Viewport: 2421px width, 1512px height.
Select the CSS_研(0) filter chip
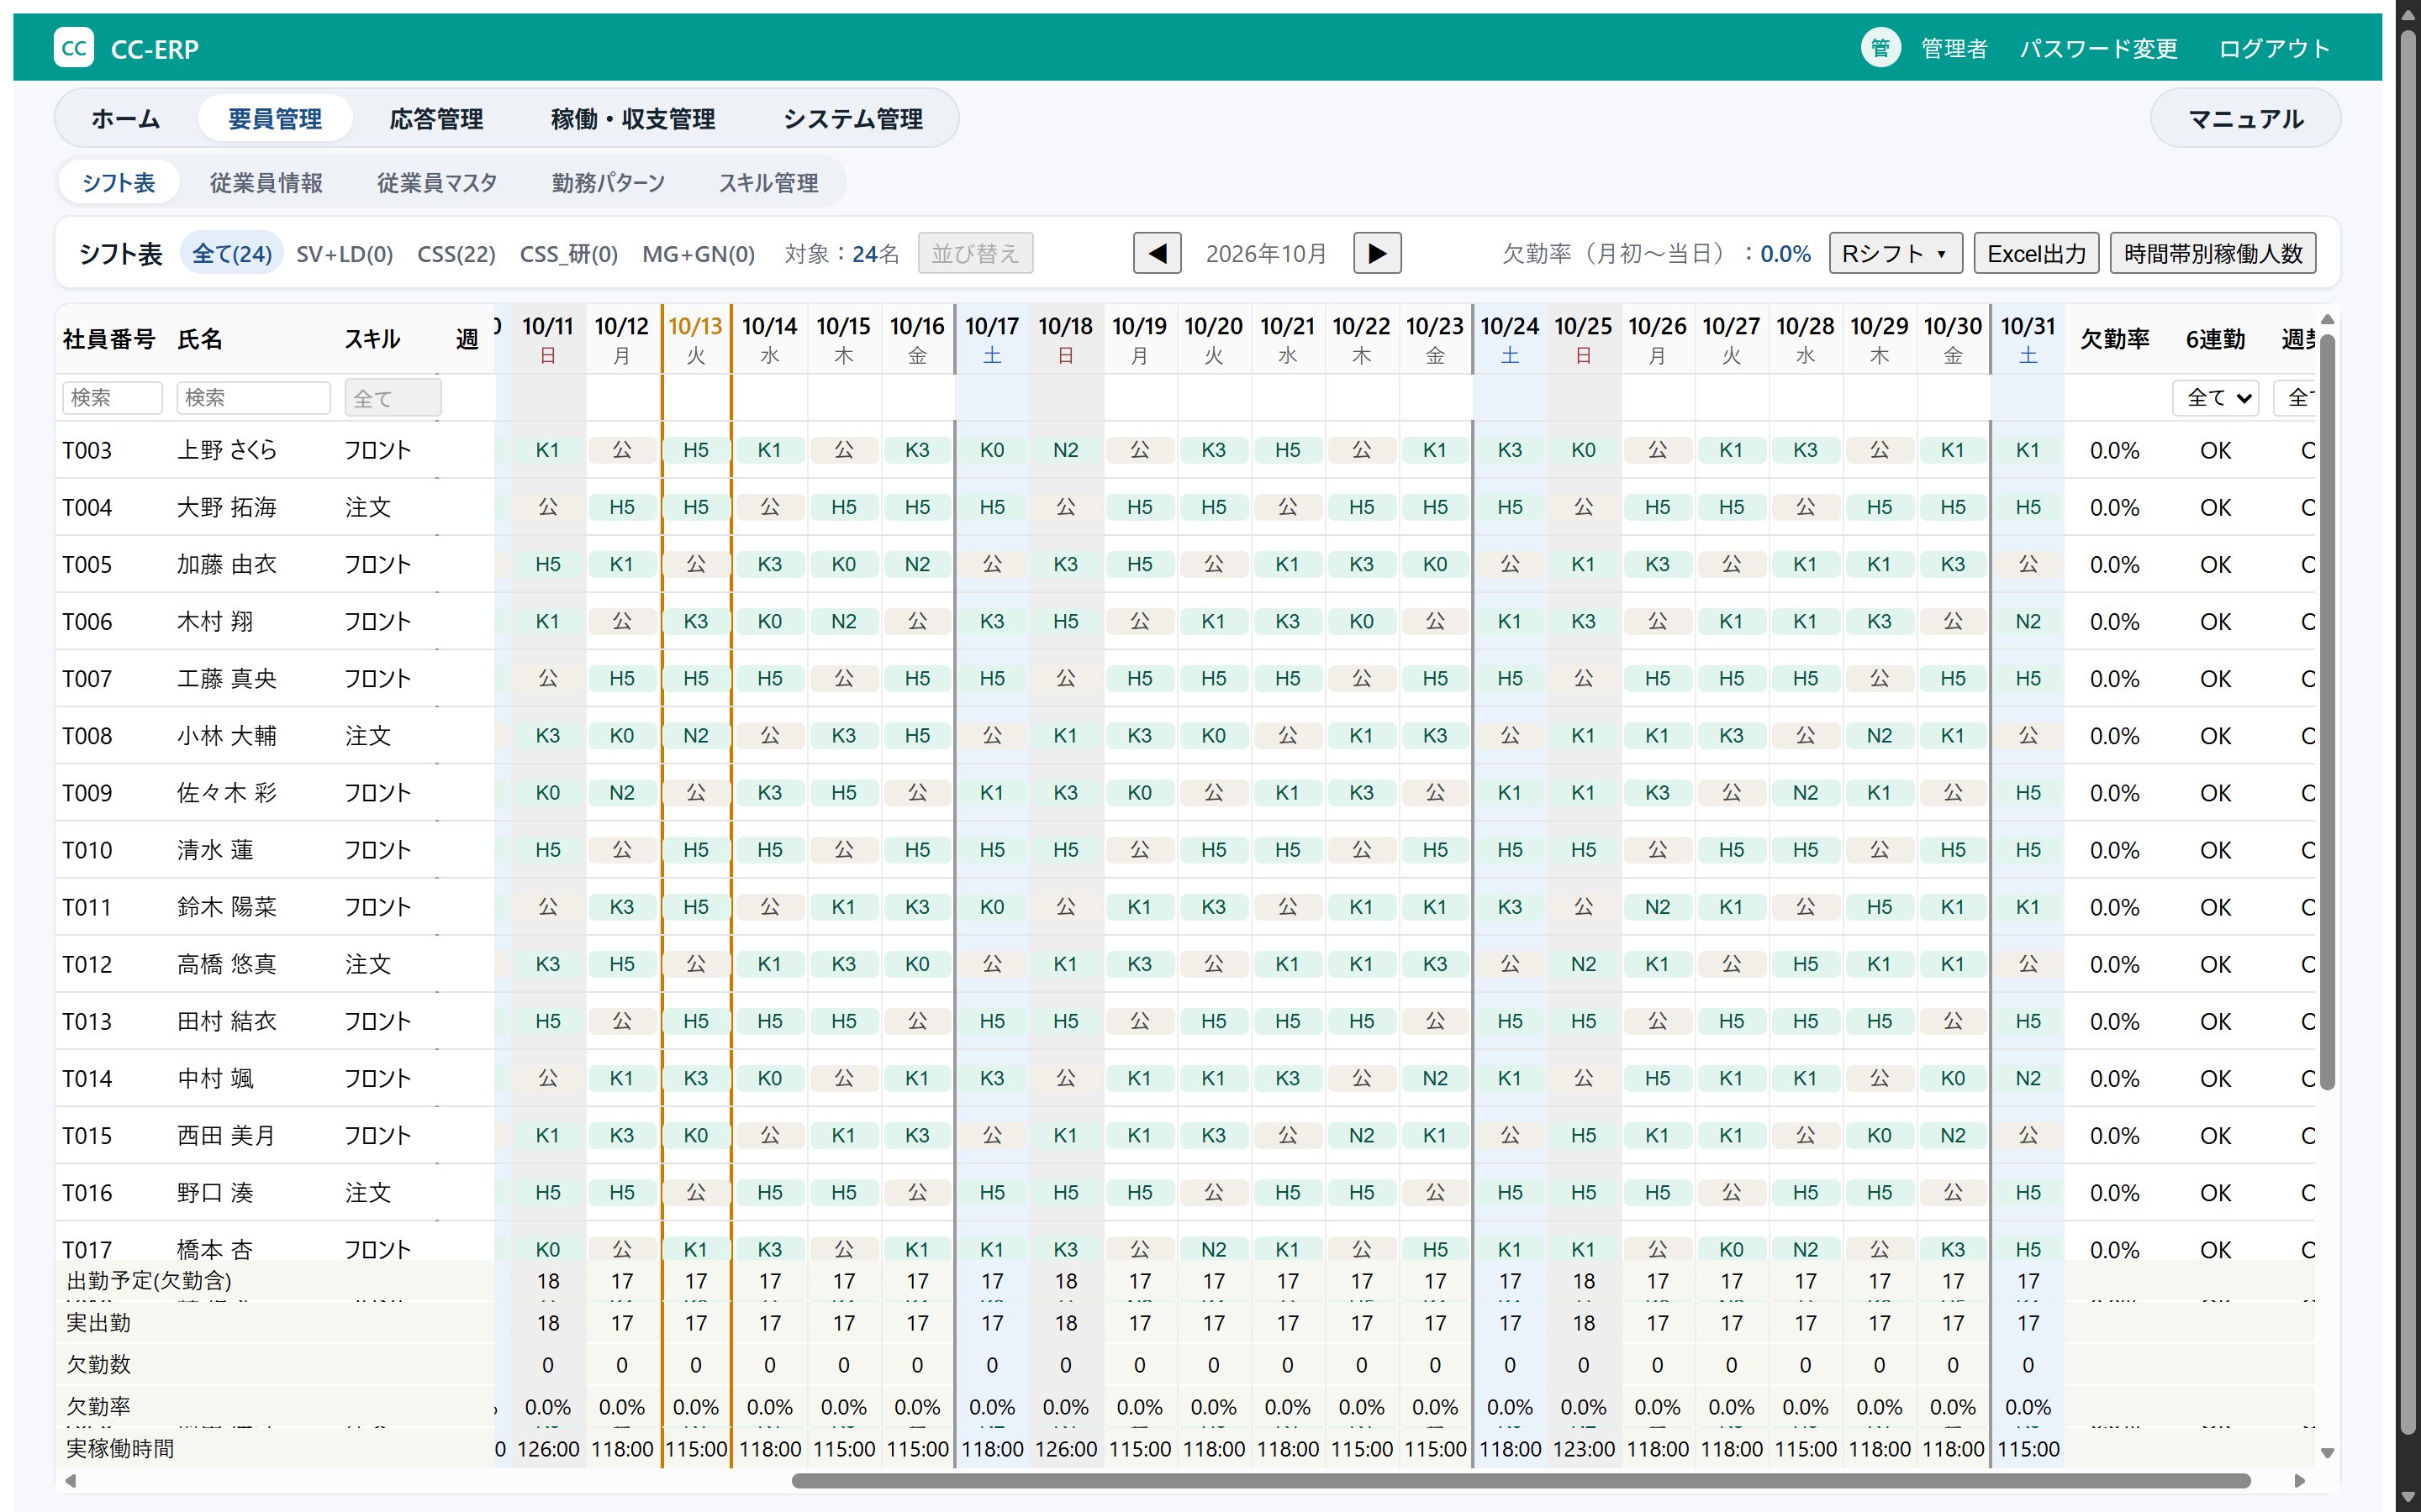click(568, 253)
